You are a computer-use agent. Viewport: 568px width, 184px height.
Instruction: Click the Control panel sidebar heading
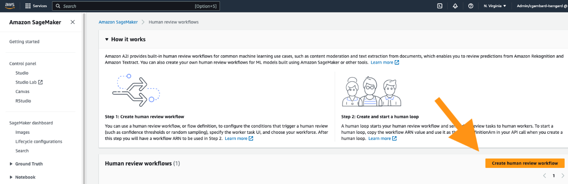[23, 64]
